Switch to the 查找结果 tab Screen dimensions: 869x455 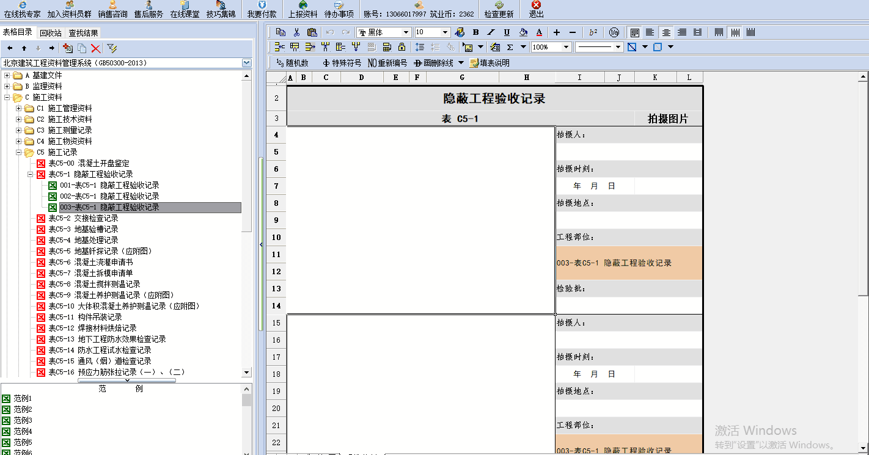[x=83, y=33]
